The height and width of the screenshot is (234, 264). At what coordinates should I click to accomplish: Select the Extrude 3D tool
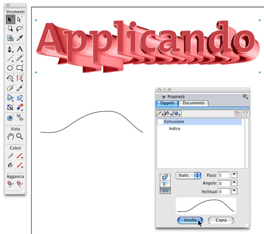[x=20, y=98]
